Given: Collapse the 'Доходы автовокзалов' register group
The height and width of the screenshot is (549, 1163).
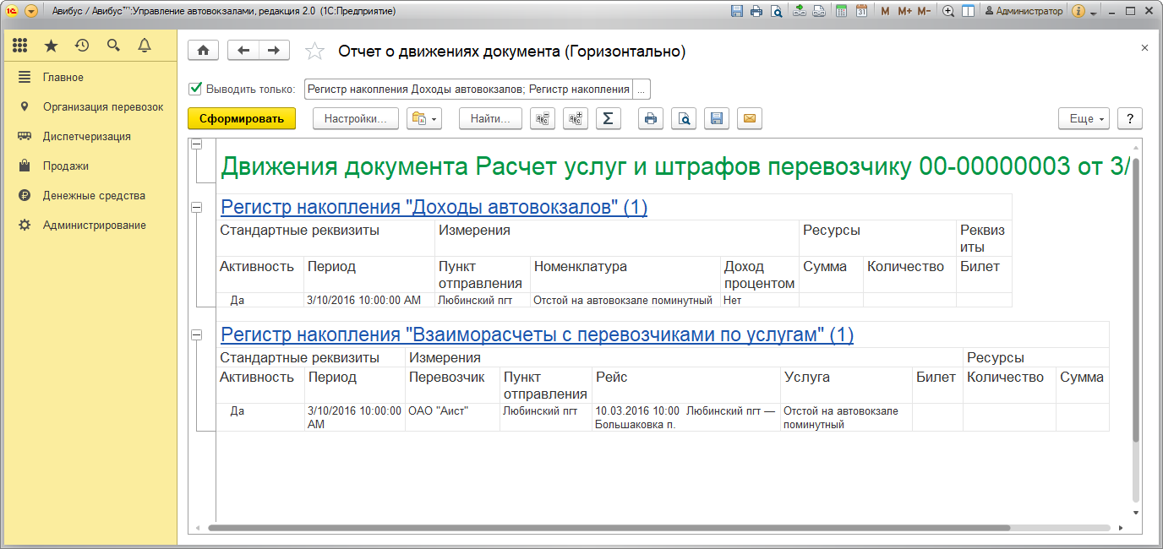Looking at the screenshot, I should [197, 207].
